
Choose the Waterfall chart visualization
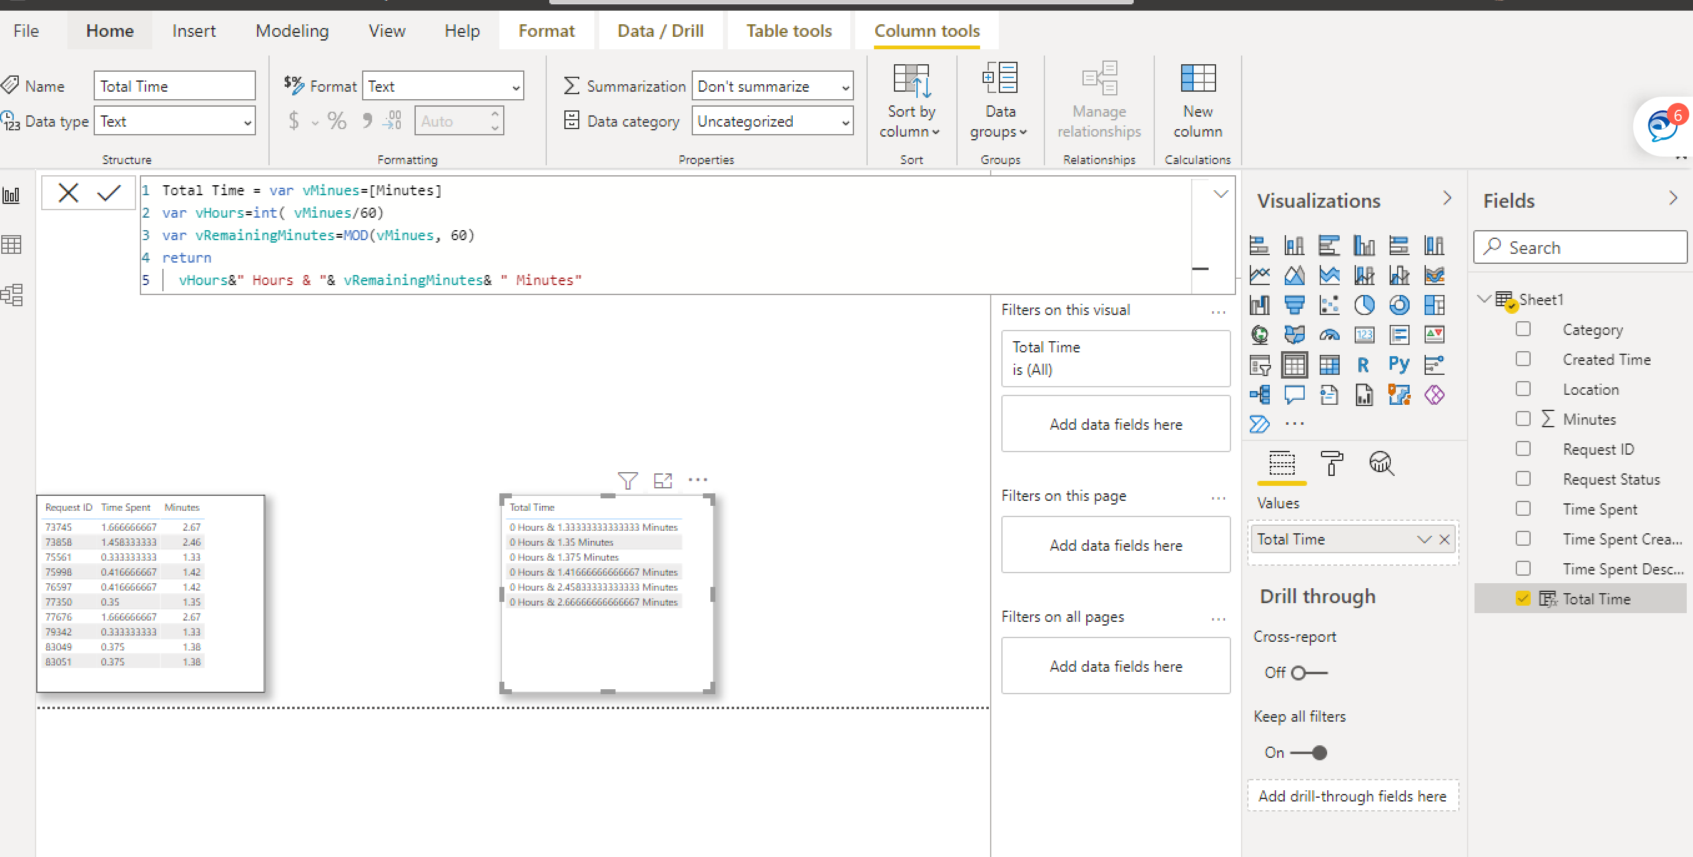coord(1259,305)
